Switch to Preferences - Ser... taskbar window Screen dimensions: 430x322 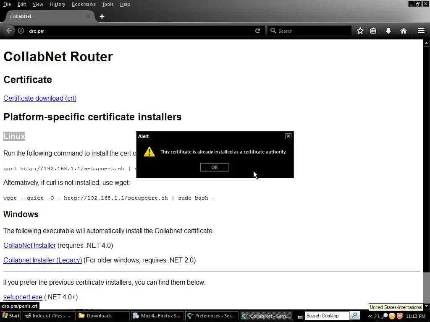click(211, 316)
